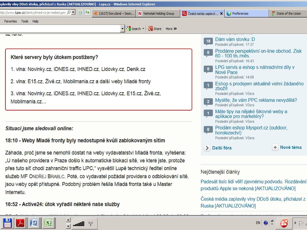The height and width of the screenshot is (230, 307).
Task: Expand the Google toolbar search box dropdown
Action: tap(122, 29)
